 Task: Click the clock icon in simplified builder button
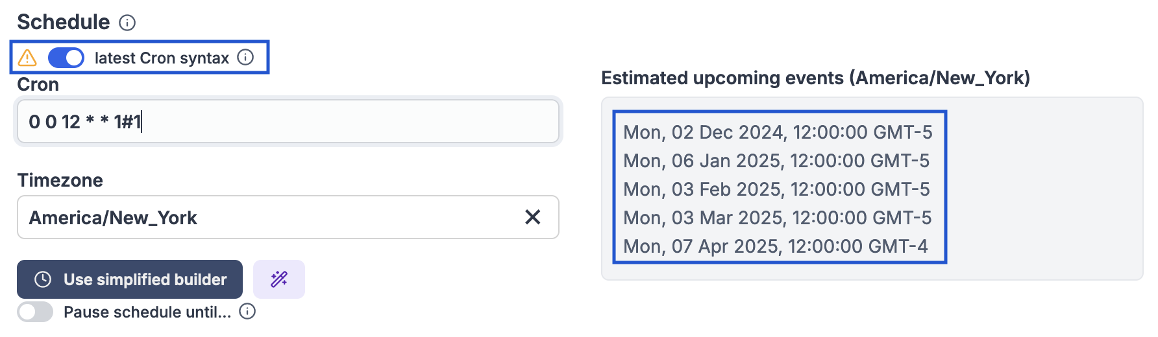coord(43,279)
